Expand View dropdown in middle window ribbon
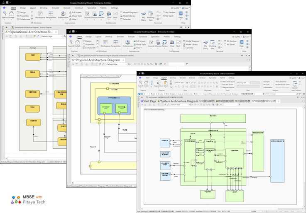 coord(137,48)
